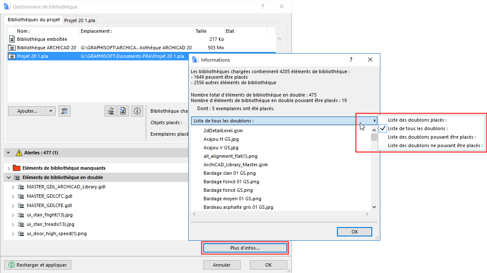Click the remove library icon next to Ajouter
Viewport: 487px width, 273px height.
click(x=64, y=111)
